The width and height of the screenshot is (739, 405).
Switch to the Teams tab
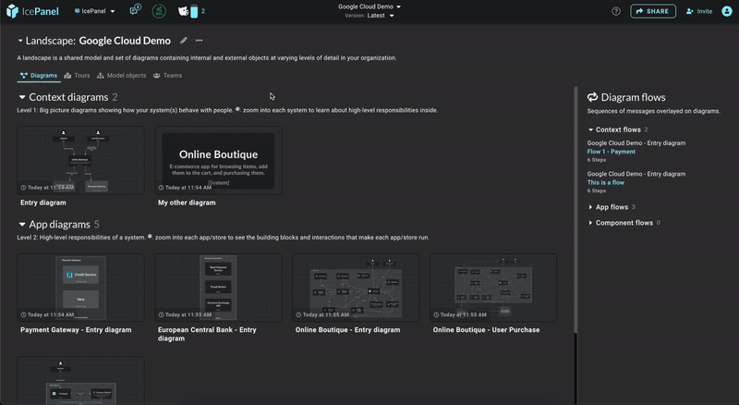167,76
